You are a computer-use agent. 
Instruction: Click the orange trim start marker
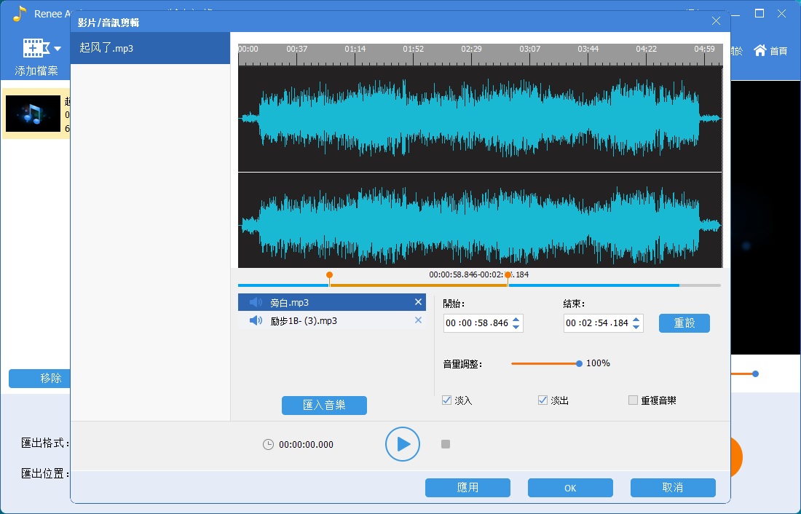click(x=329, y=276)
